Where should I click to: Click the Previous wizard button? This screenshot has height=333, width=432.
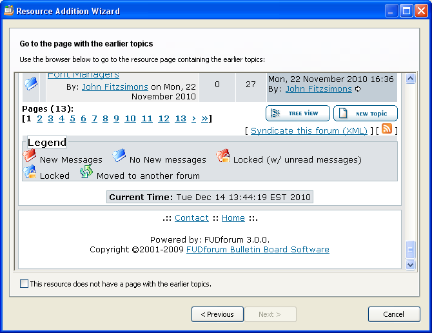(217, 314)
